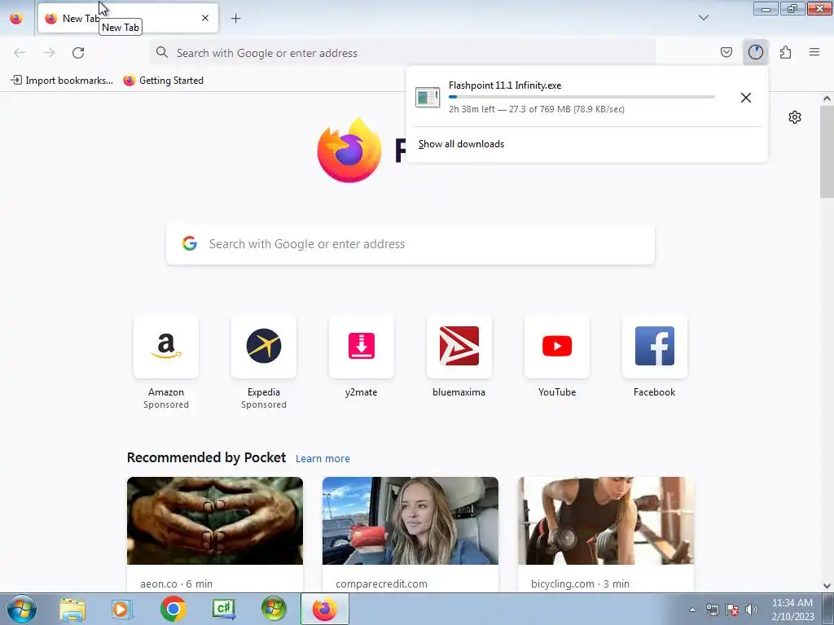This screenshot has height=625, width=834.
Task: Open the comparecredit.com article thumbnail
Action: (x=410, y=521)
